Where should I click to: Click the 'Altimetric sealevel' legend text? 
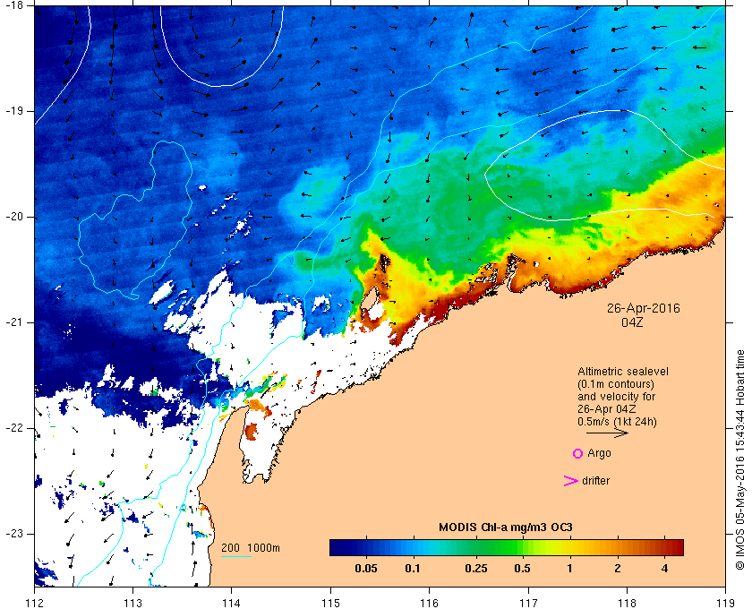pos(622,372)
